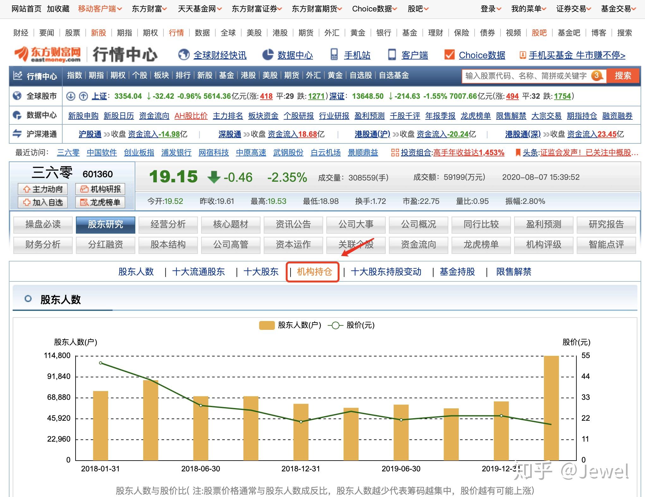645x497 pixels.
Task: Click the Shanghai-Shenzhen-HK connect arrows icon
Action: [17, 134]
